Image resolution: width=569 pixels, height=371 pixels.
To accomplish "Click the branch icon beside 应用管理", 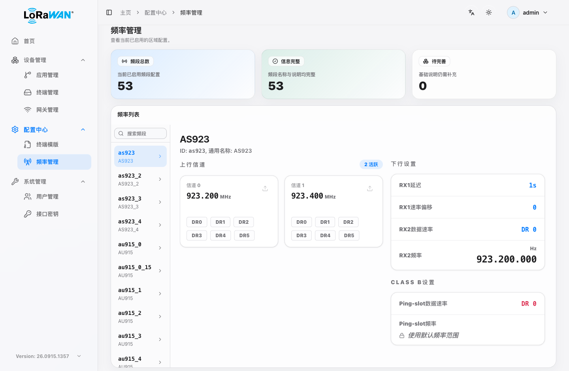I will [28, 75].
